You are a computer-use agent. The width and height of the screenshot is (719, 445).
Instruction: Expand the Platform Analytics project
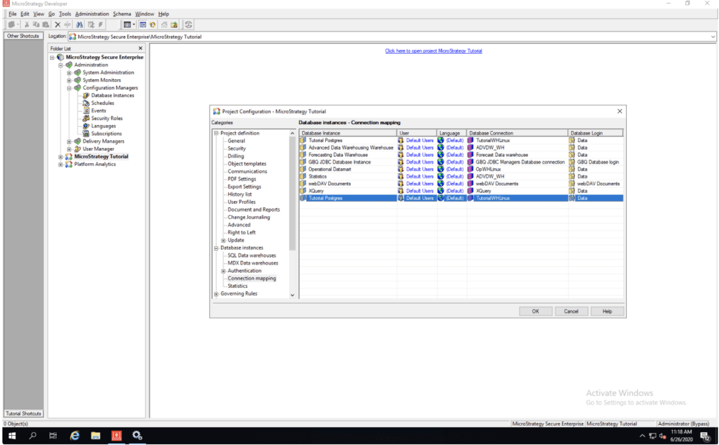pyautogui.click(x=61, y=165)
